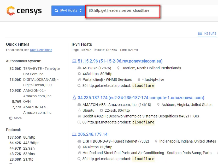Select 'Indianapolis, Indiana, United States' text
Screen dimensions: 218x164
187,141
